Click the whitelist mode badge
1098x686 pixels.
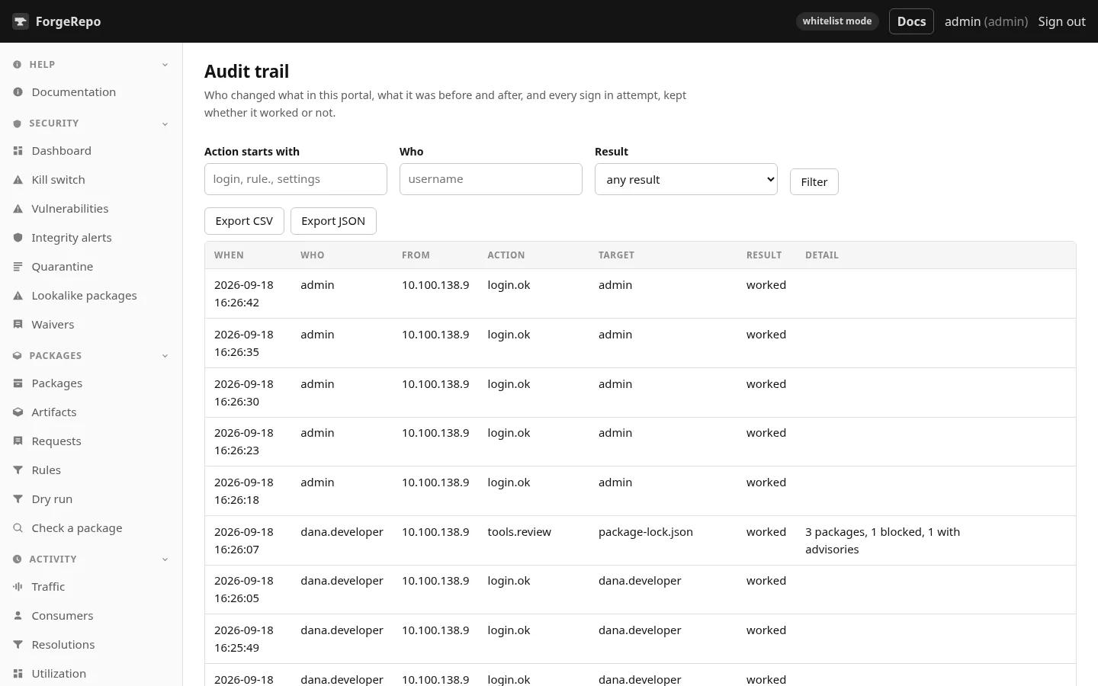tap(837, 21)
